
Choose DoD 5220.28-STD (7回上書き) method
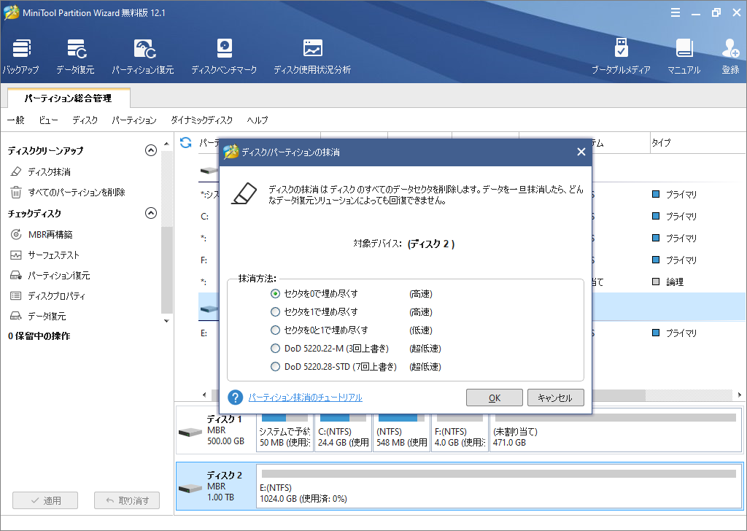(x=275, y=367)
